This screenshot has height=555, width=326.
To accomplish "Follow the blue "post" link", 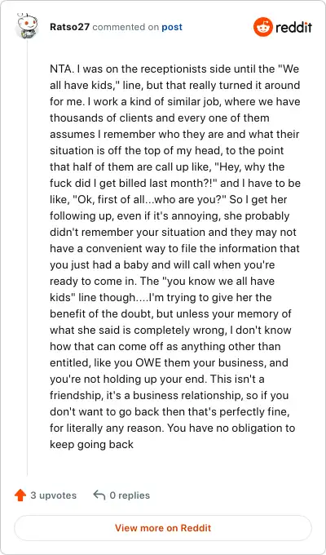I will point(172,27).
